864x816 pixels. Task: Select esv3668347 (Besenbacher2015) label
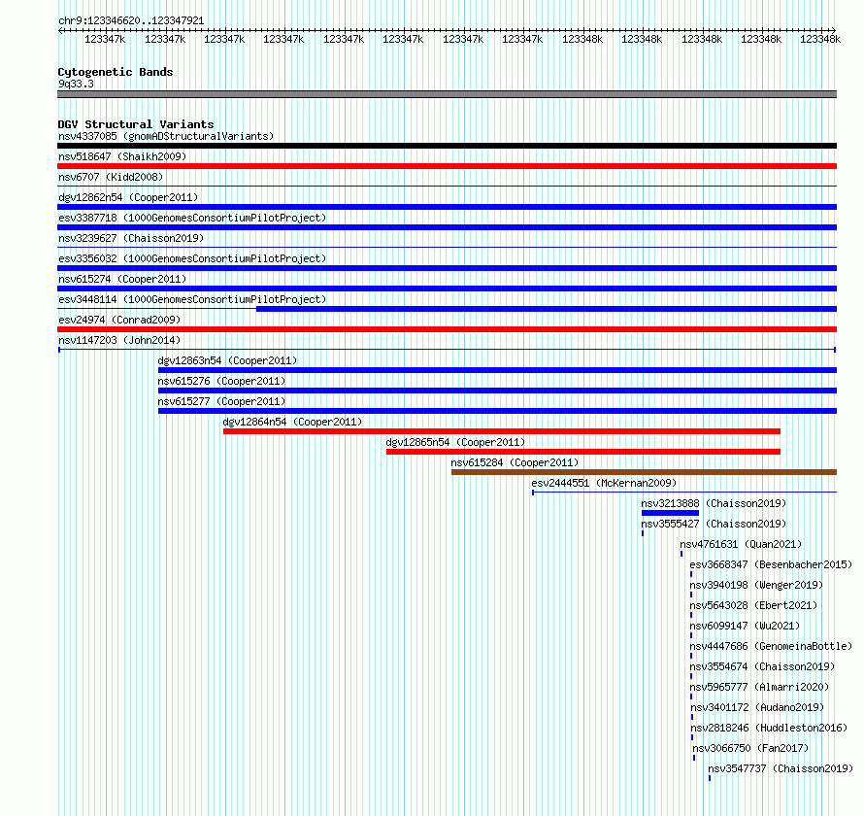[x=771, y=564]
